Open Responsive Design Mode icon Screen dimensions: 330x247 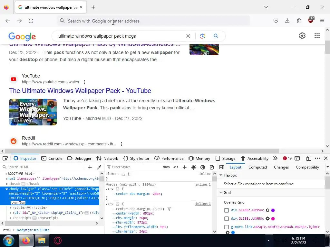pyautogui.click(x=308, y=158)
